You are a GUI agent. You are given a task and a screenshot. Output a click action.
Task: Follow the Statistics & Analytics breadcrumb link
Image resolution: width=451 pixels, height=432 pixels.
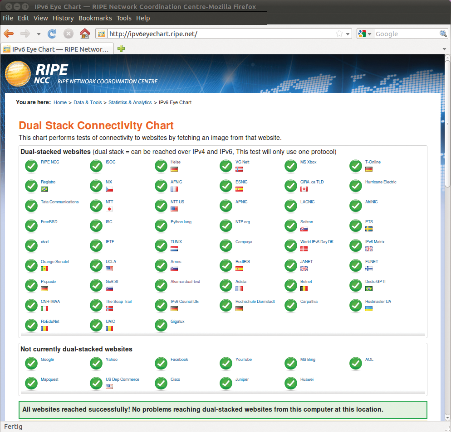130,102
